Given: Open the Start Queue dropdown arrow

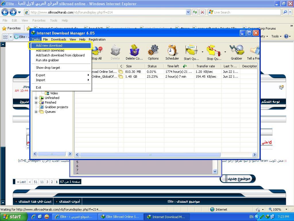Looking at the screenshot, I should pyautogui.click(x=202, y=52).
